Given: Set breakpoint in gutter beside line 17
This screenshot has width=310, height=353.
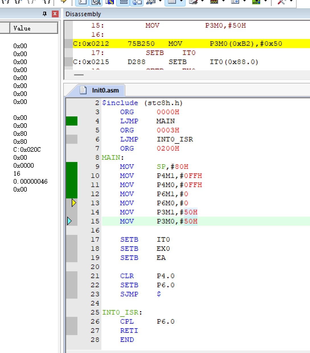Looking at the screenshot, I should pos(72,239).
